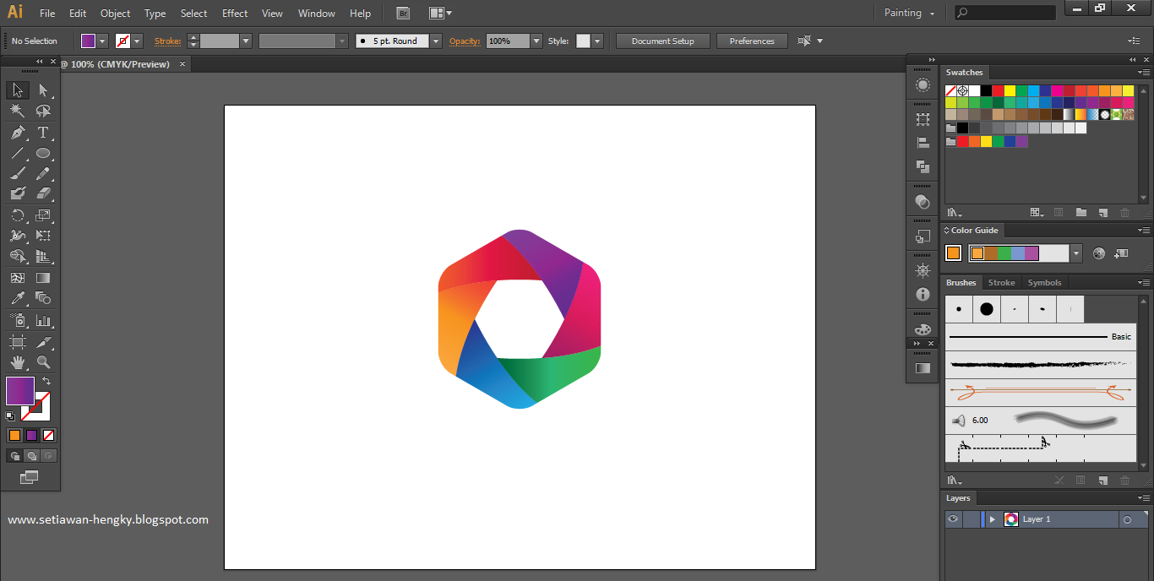Click the Layer 1 target circle

[x=1127, y=520]
